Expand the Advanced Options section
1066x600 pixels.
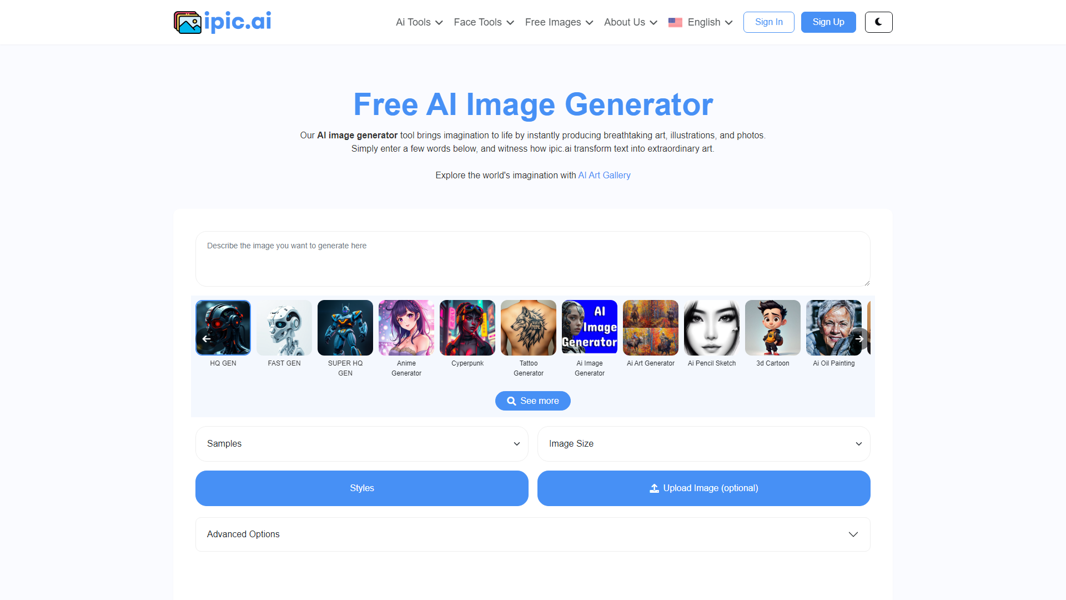coord(533,533)
